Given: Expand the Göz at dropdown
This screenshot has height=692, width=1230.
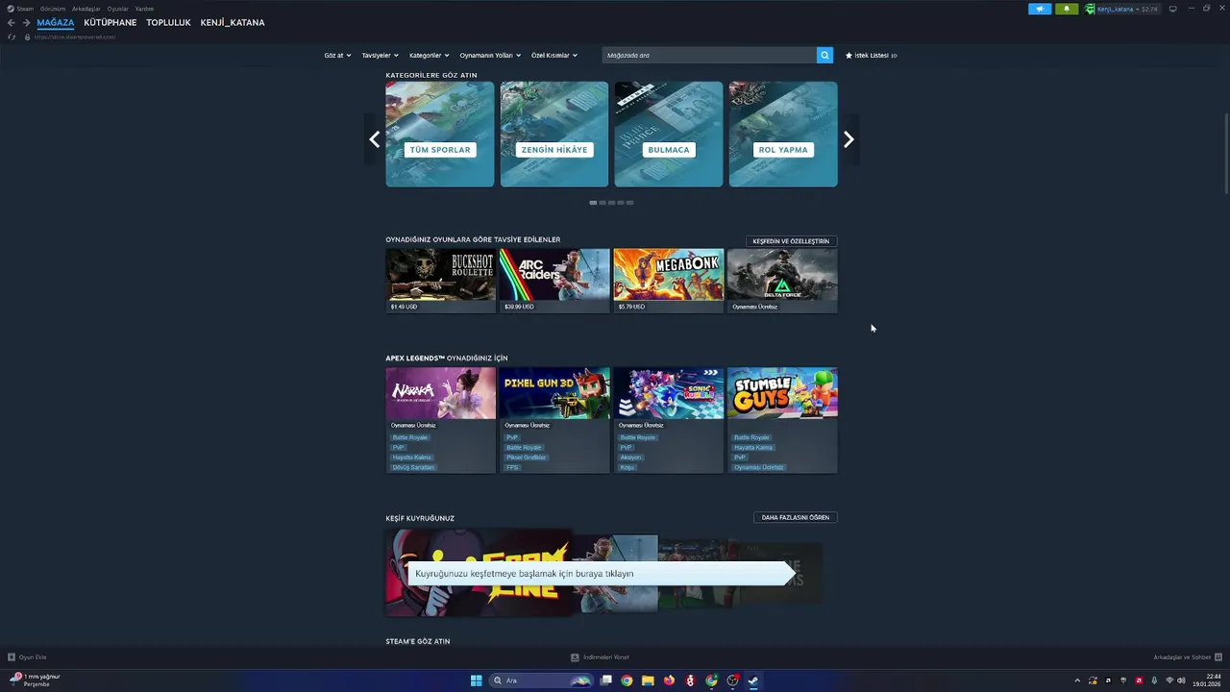Looking at the screenshot, I should (x=337, y=55).
